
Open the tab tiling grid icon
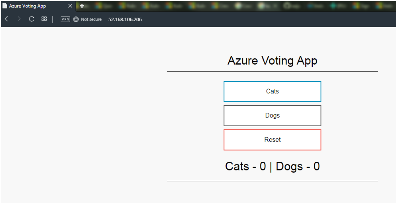(44, 19)
